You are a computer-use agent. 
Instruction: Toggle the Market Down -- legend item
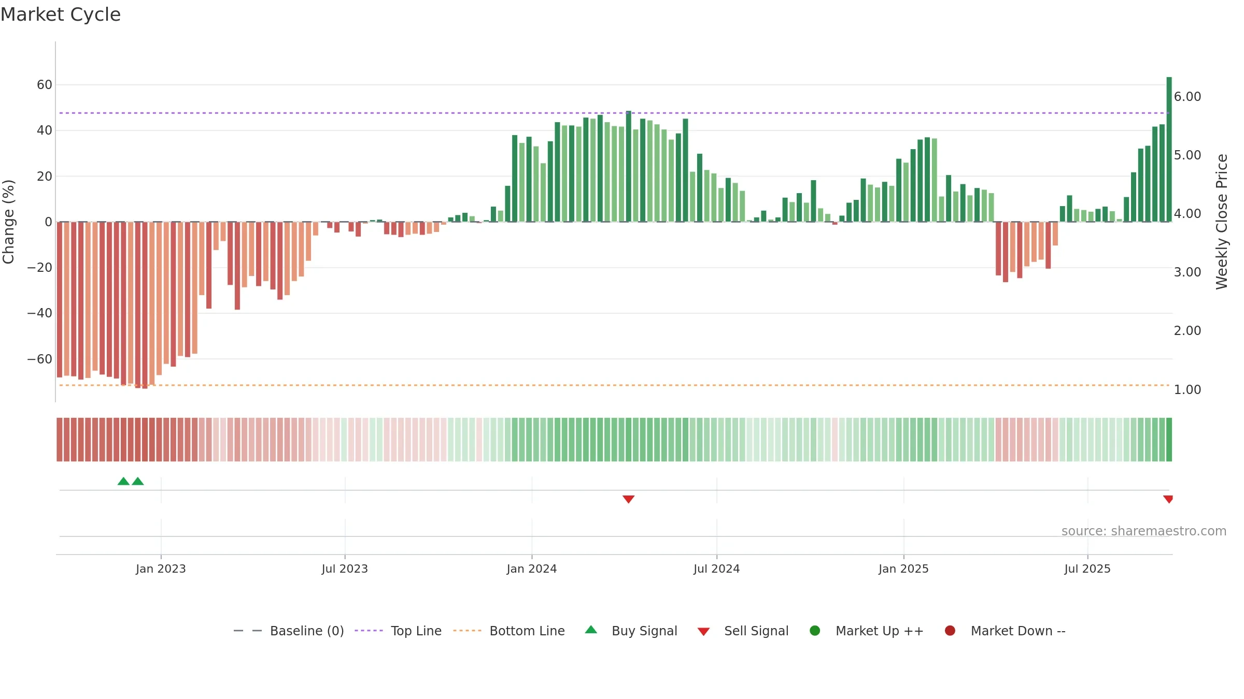click(x=1005, y=631)
